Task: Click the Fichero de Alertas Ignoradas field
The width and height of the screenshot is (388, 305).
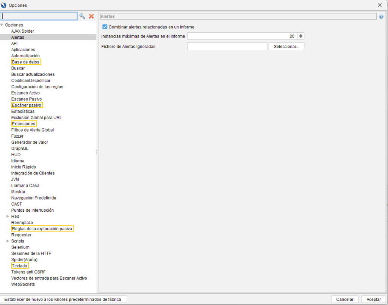Action: [x=227, y=47]
